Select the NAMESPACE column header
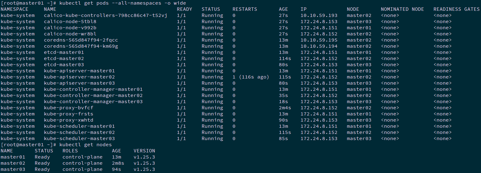The image size is (481, 173). pyautogui.click(x=15, y=9)
